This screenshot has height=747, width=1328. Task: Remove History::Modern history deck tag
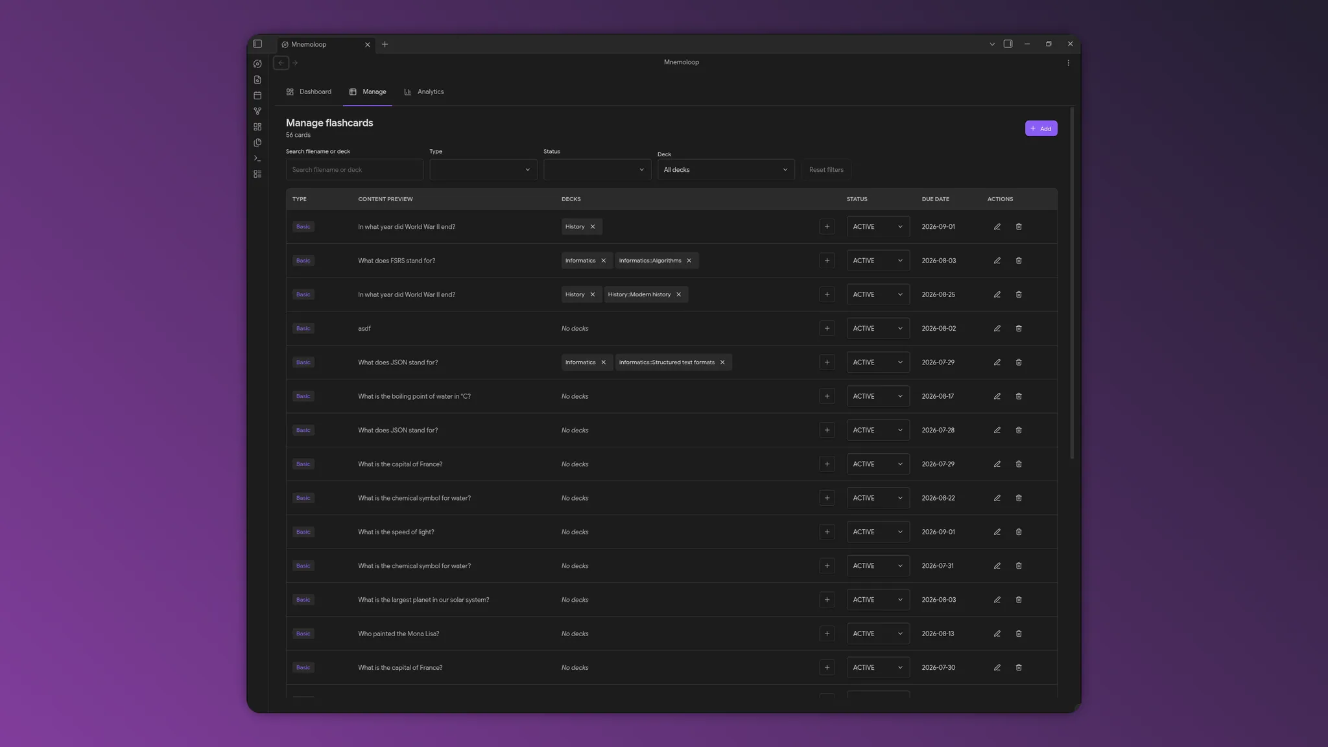(679, 294)
